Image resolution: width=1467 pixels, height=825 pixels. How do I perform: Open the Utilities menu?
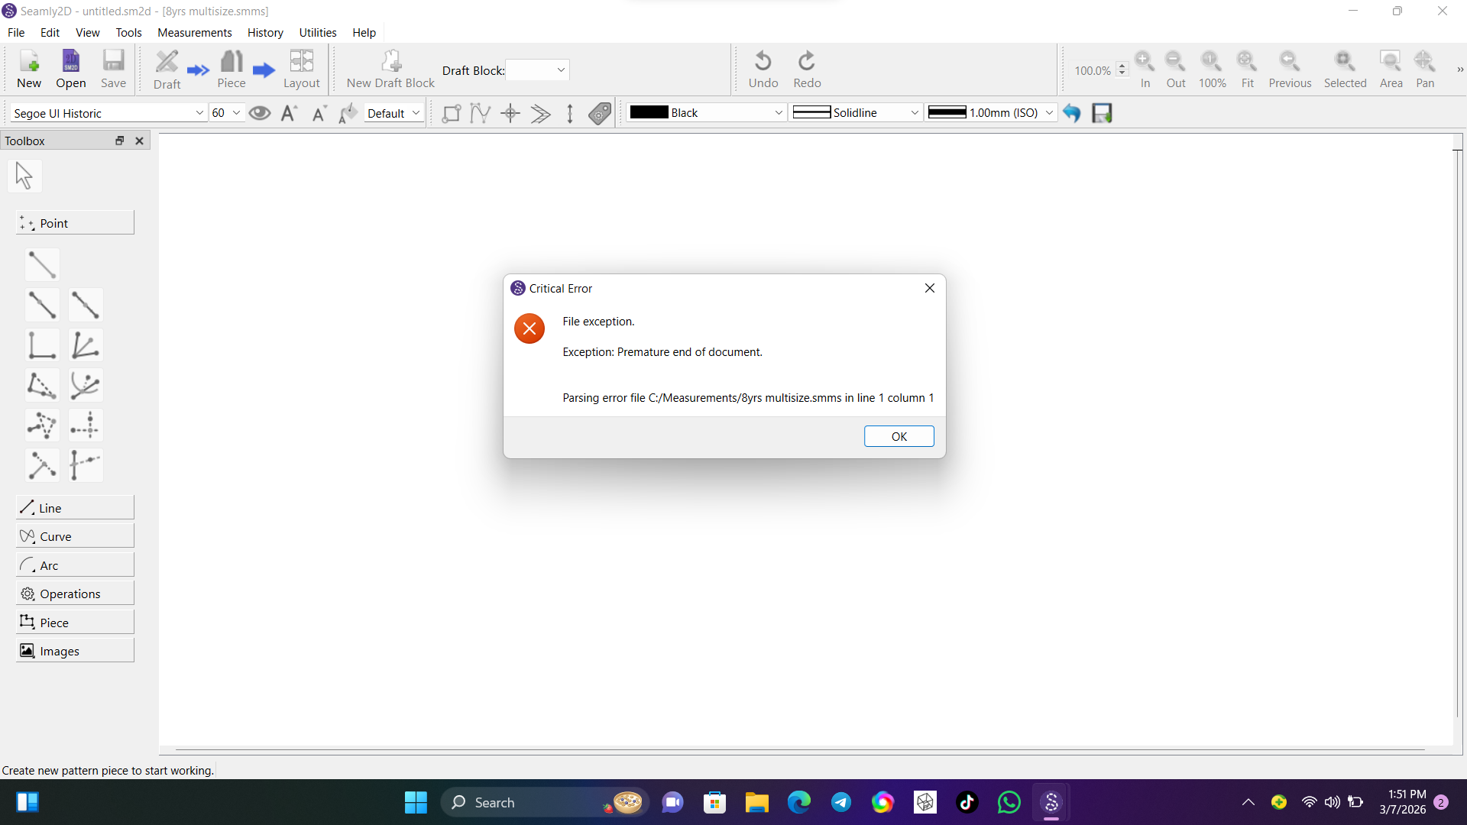point(317,32)
